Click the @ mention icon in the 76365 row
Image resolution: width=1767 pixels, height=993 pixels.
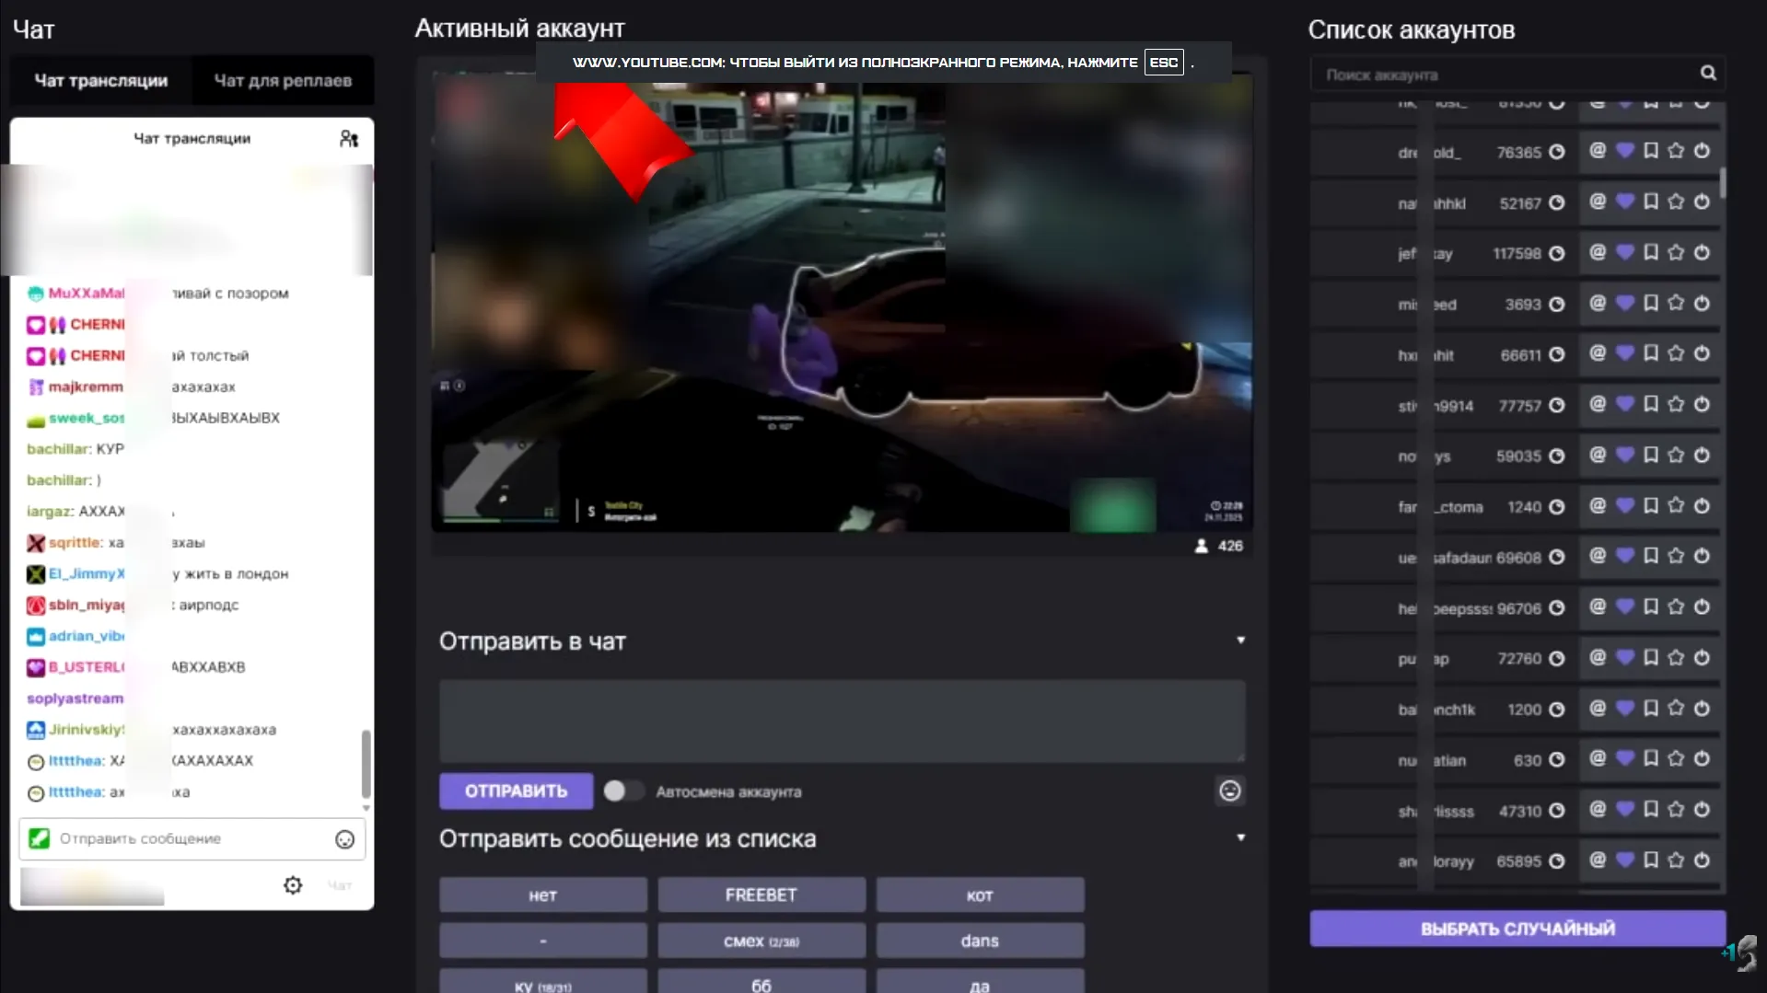(1598, 151)
